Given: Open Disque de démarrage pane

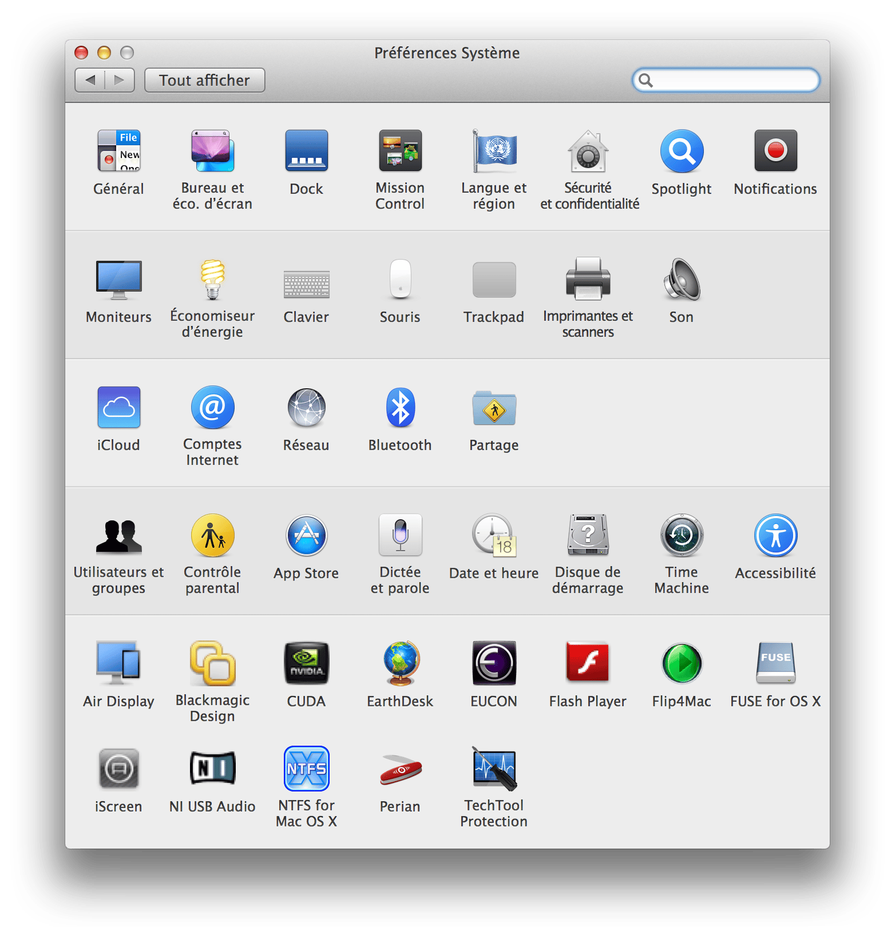Looking at the screenshot, I should tap(588, 535).
